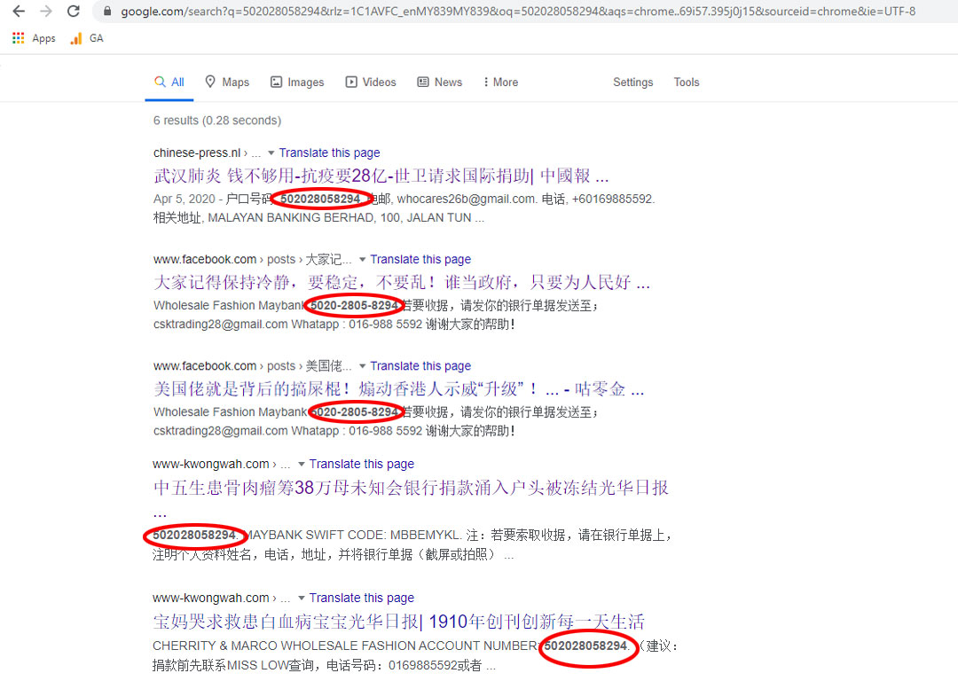Click the whocares26b@gmail.com snippet text
The width and height of the screenshot is (958, 681).
tap(467, 200)
